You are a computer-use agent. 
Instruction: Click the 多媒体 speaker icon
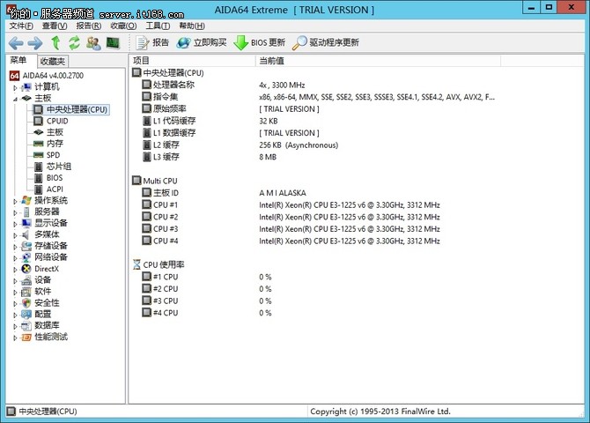click(26, 234)
